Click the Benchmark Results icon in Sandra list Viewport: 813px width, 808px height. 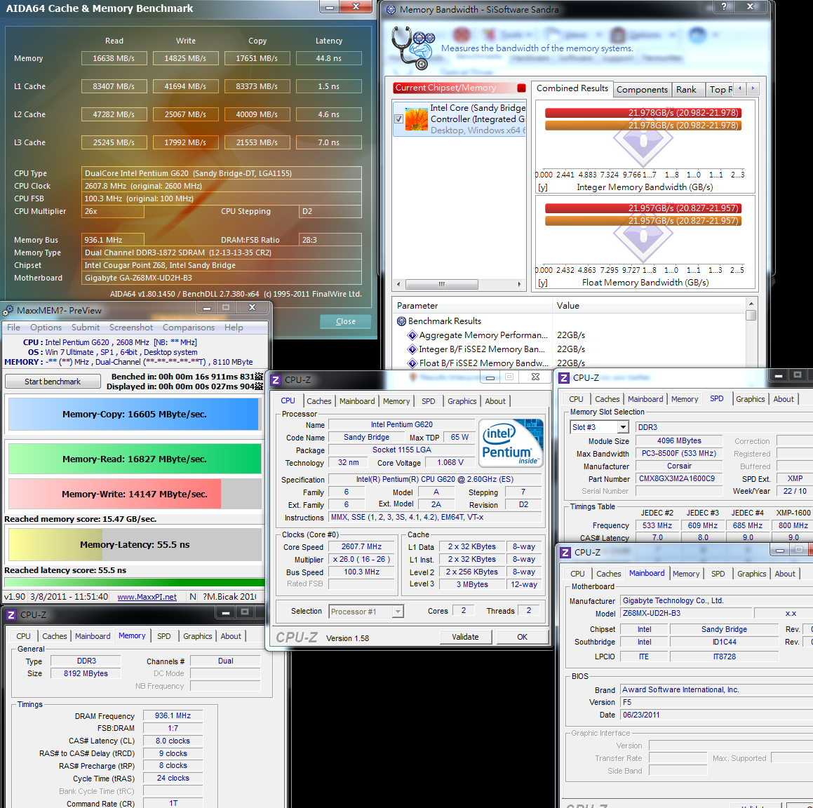pyautogui.click(x=401, y=321)
